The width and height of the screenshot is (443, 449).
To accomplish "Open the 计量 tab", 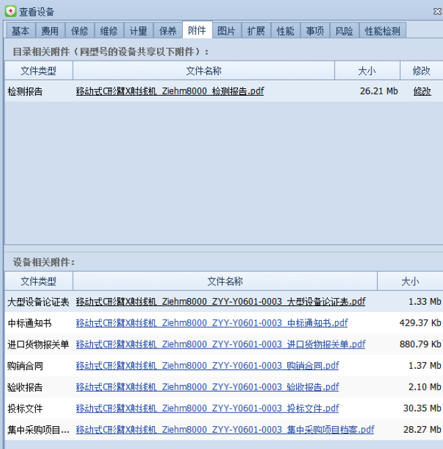I will click(x=139, y=30).
